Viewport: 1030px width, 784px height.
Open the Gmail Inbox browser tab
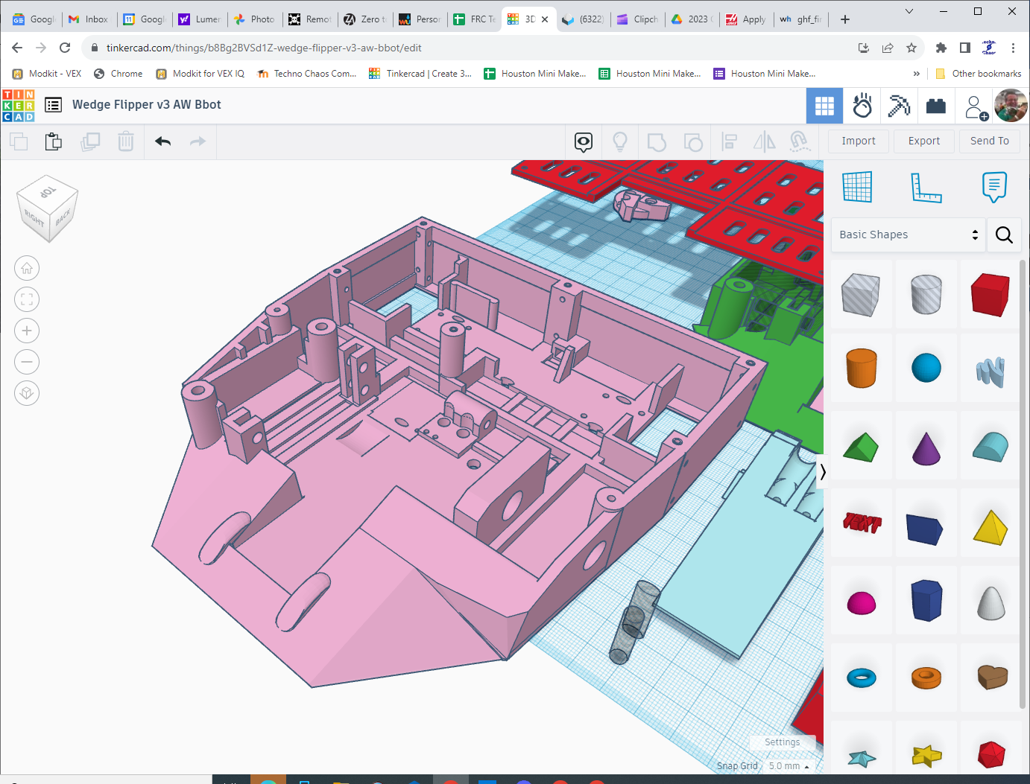point(89,19)
